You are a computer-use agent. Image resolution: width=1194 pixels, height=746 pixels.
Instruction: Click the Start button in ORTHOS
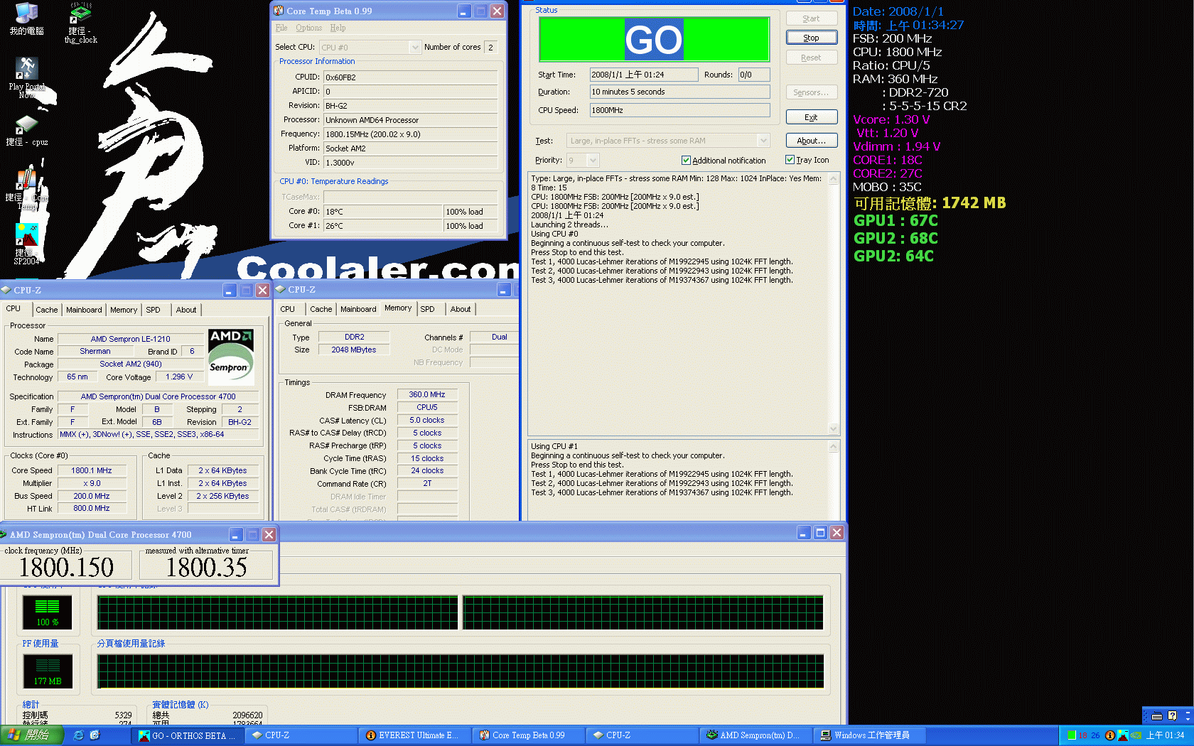[812, 18]
